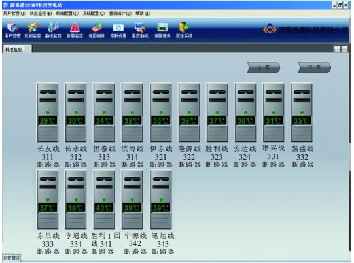Screen dimensions: 354x263
Task: Open the 系统配置 menu
Action: (94, 14)
